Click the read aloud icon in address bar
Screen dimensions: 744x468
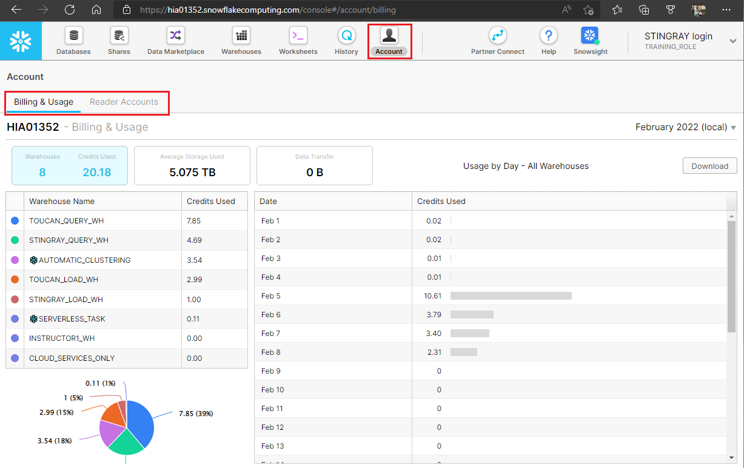pos(567,10)
